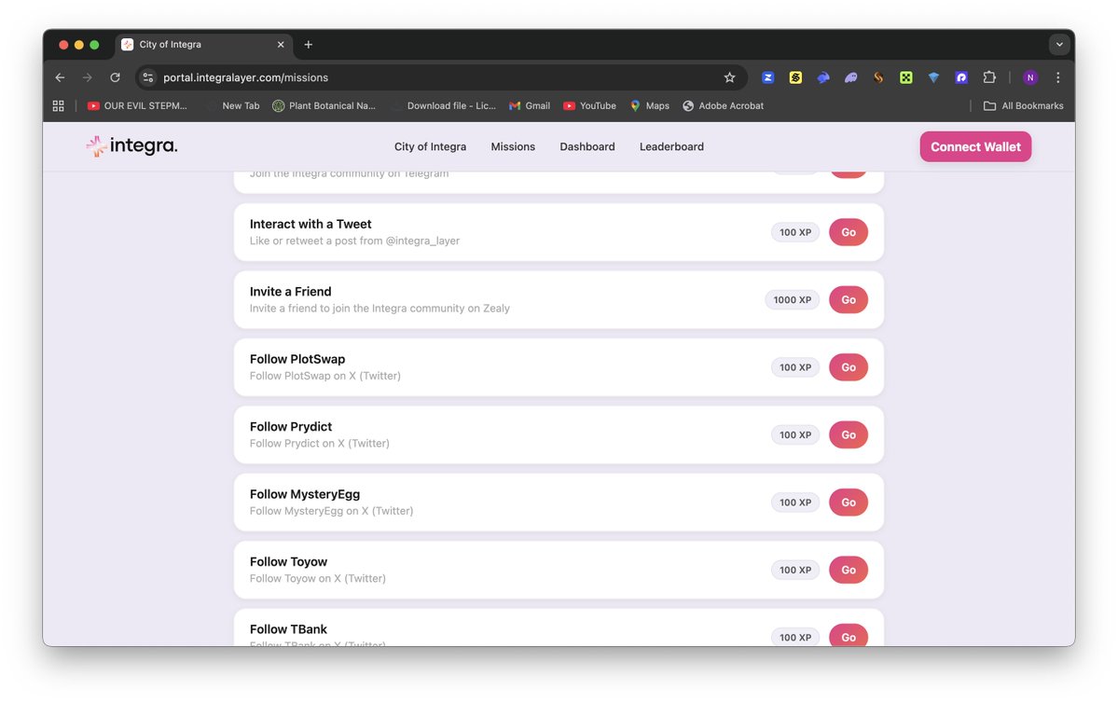Image resolution: width=1118 pixels, height=703 pixels.
Task: Open the apps grid icon in the bookmarks bar
Action: tap(59, 105)
